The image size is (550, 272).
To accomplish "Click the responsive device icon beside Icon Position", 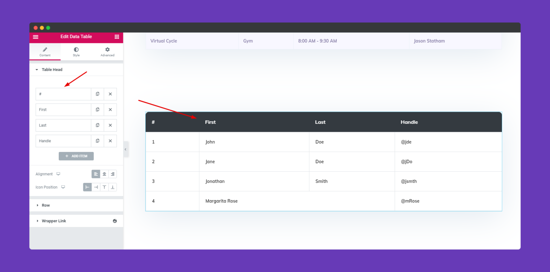I will point(63,187).
